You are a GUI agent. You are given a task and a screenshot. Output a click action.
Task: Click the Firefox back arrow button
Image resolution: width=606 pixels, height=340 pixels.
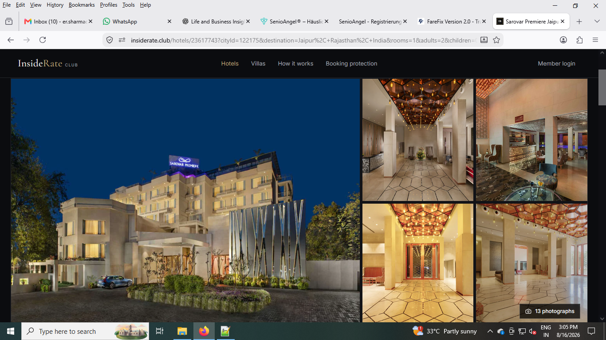[x=11, y=40]
